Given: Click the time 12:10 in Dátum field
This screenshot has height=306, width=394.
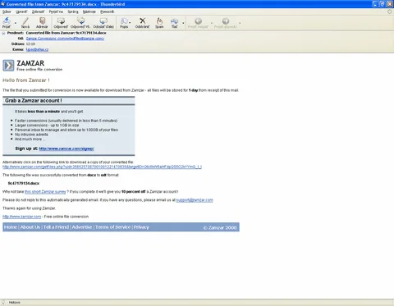Looking at the screenshot, I should pyautogui.click(x=30, y=43).
